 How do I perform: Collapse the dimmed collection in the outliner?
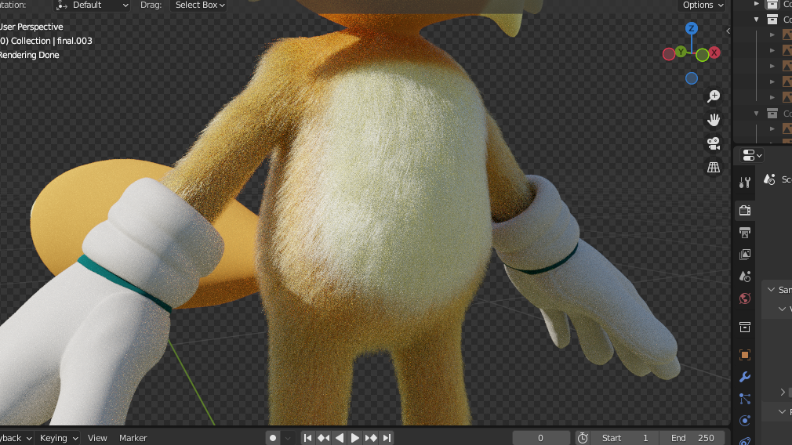(x=756, y=114)
